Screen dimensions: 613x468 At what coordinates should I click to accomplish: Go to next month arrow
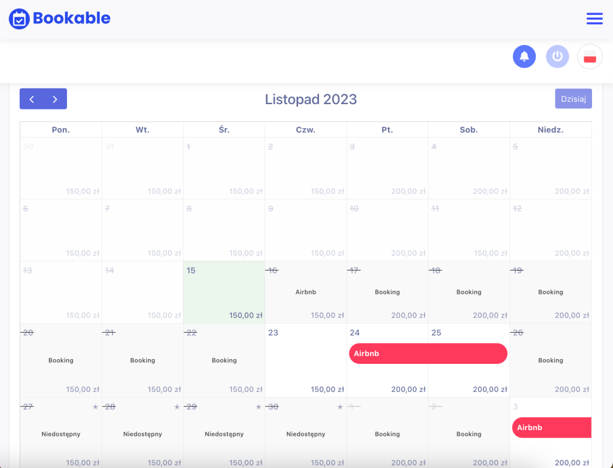55,99
